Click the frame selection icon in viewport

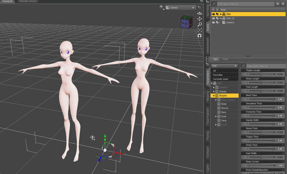pos(200,30)
